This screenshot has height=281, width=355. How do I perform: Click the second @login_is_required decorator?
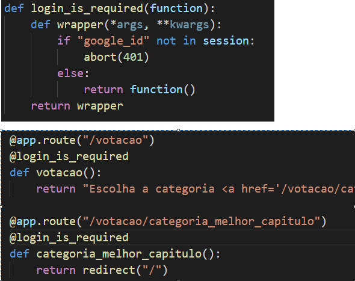point(69,238)
